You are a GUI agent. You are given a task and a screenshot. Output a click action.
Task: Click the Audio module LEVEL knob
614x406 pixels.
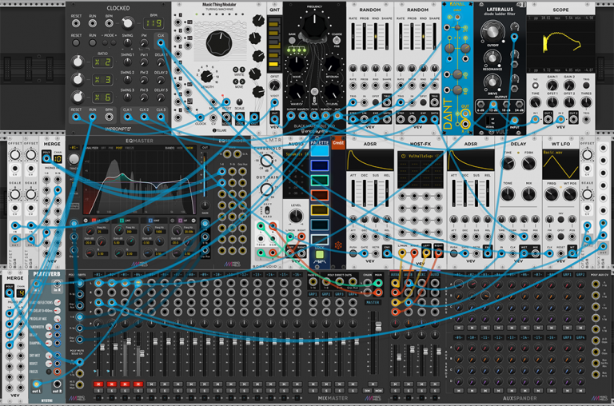pyautogui.click(x=296, y=216)
